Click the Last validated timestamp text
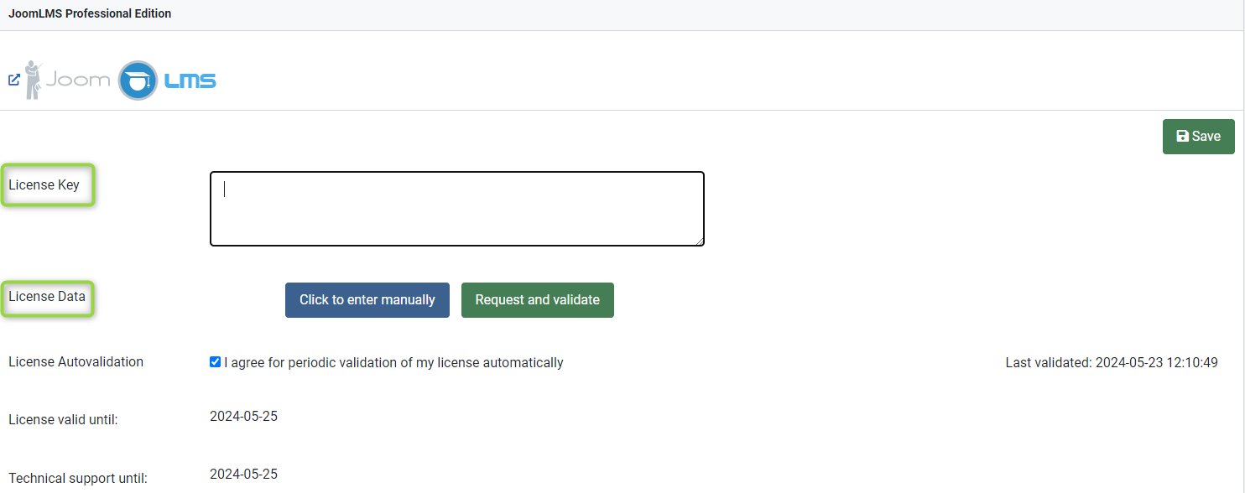Image resolution: width=1245 pixels, height=493 pixels. [1112, 363]
